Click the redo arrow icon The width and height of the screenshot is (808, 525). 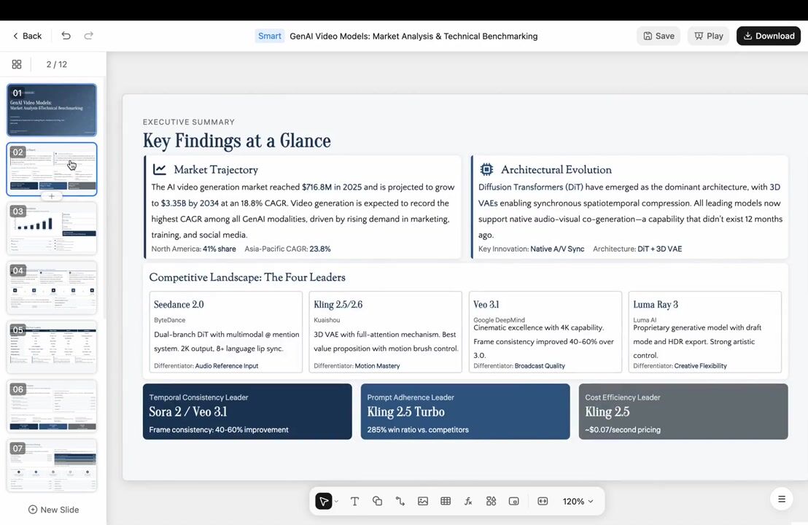[x=88, y=36]
